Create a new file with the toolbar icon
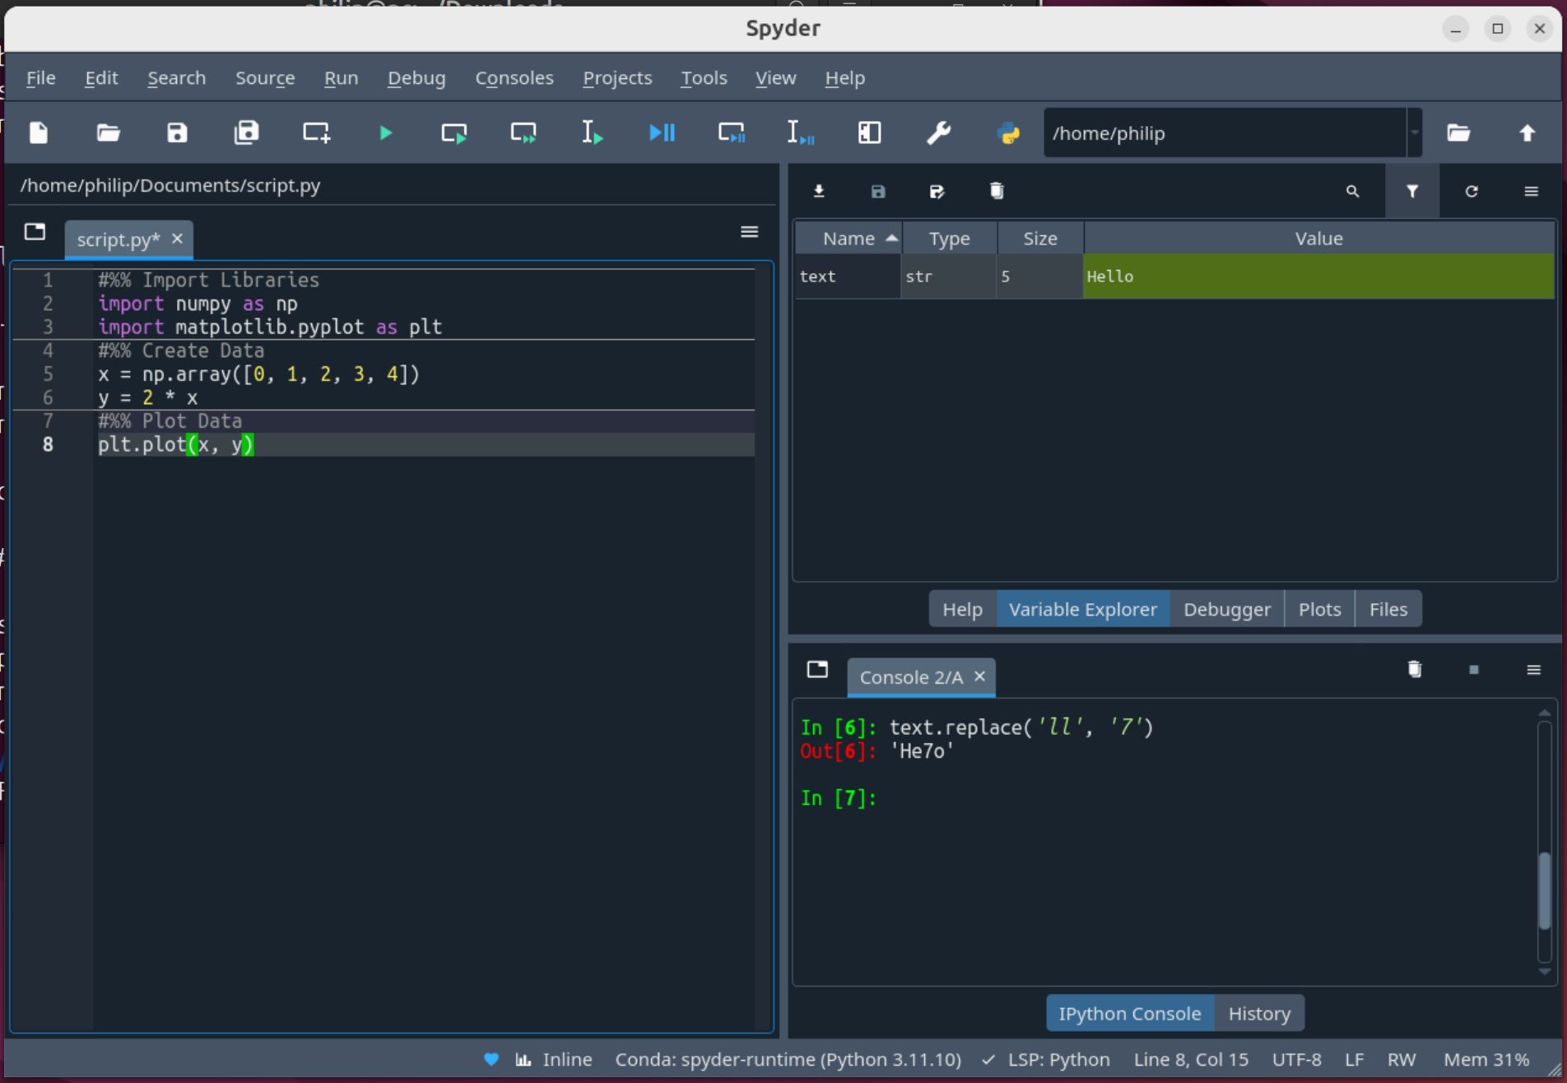This screenshot has width=1567, height=1083. [39, 132]
